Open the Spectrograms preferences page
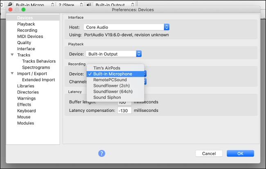 click(x=36, y=67)
